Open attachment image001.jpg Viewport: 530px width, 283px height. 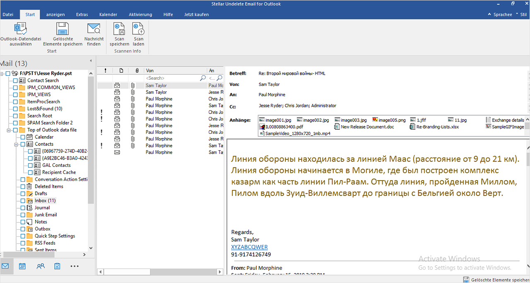[275, 120]
